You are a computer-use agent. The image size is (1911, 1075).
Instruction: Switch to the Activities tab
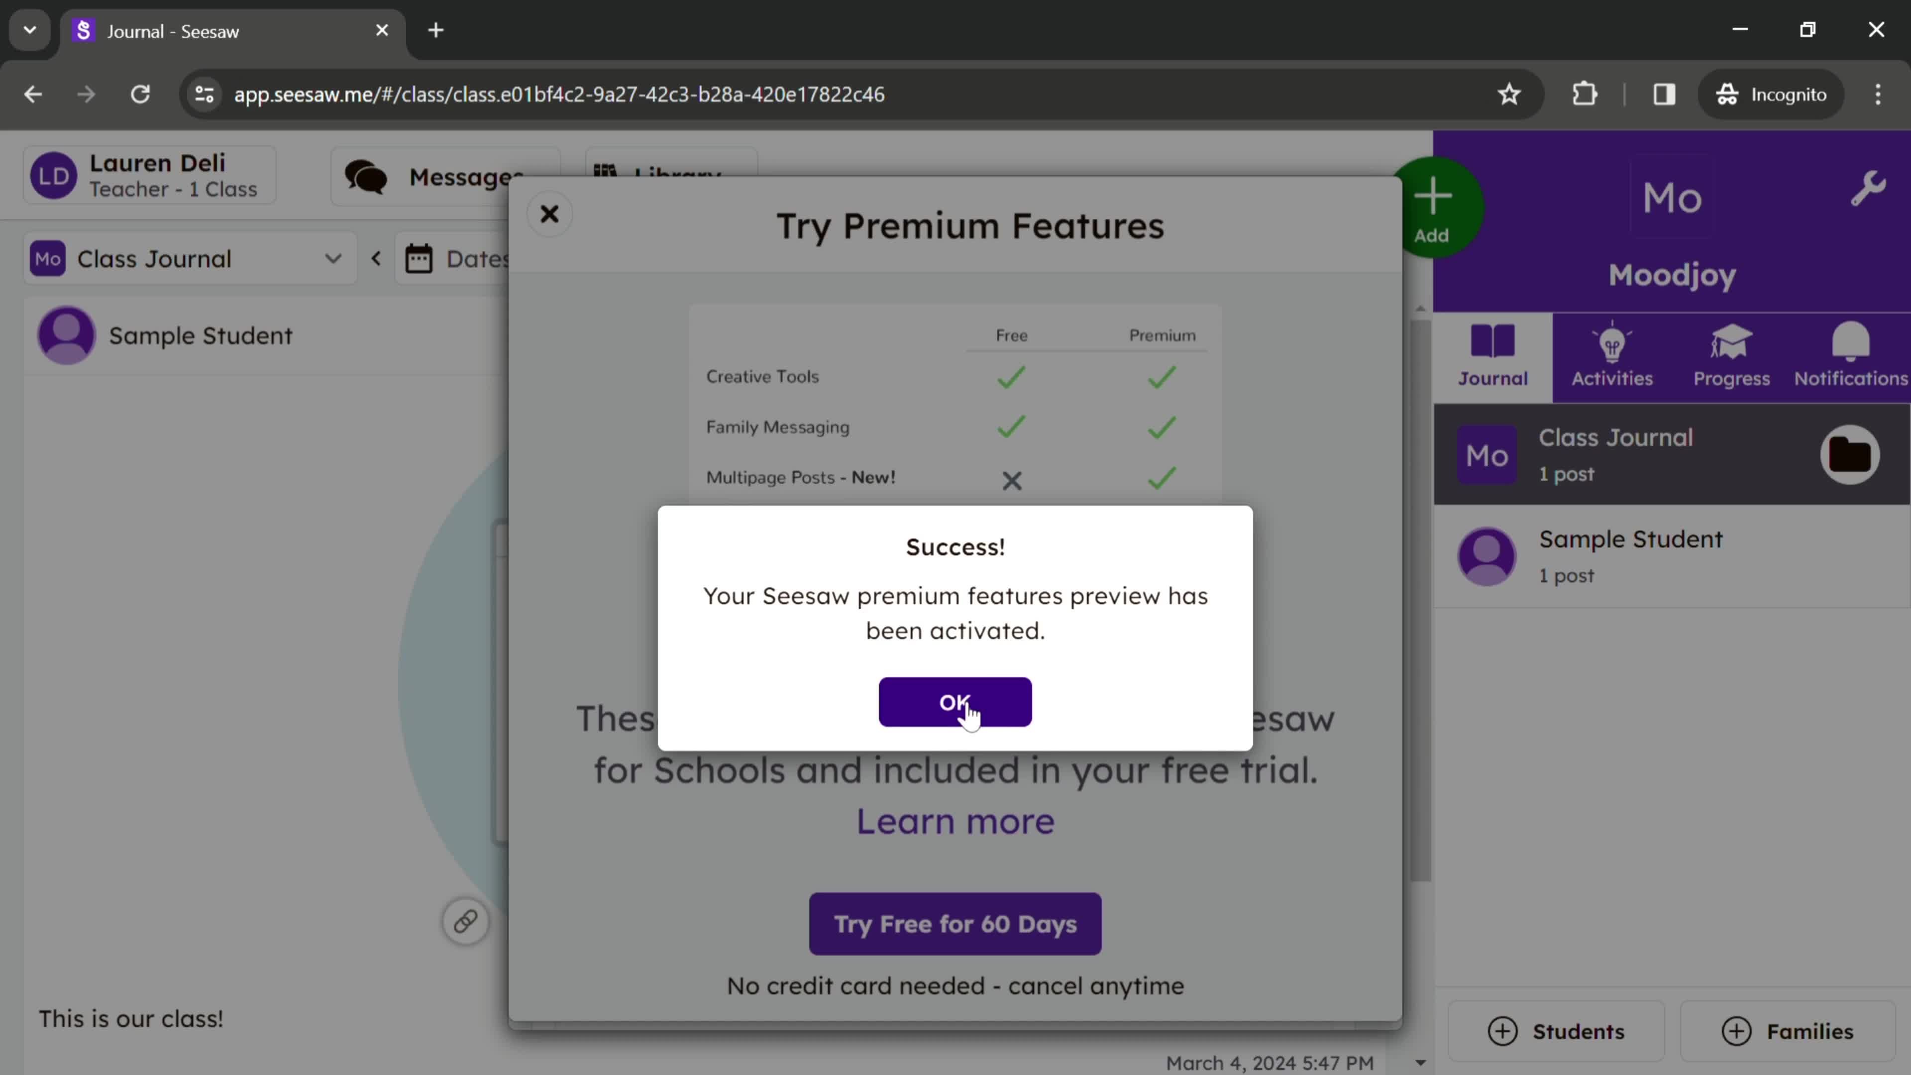[x=1611, y=357]
